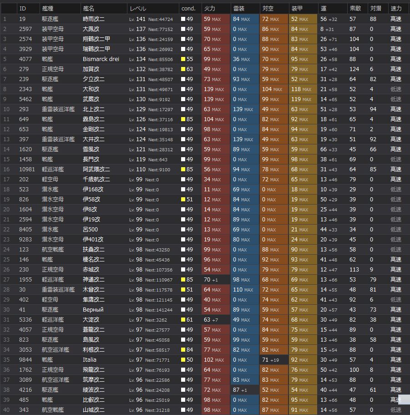410x415 pixels.
Task: Select ship name 伊19改
Action: [91, 220]
